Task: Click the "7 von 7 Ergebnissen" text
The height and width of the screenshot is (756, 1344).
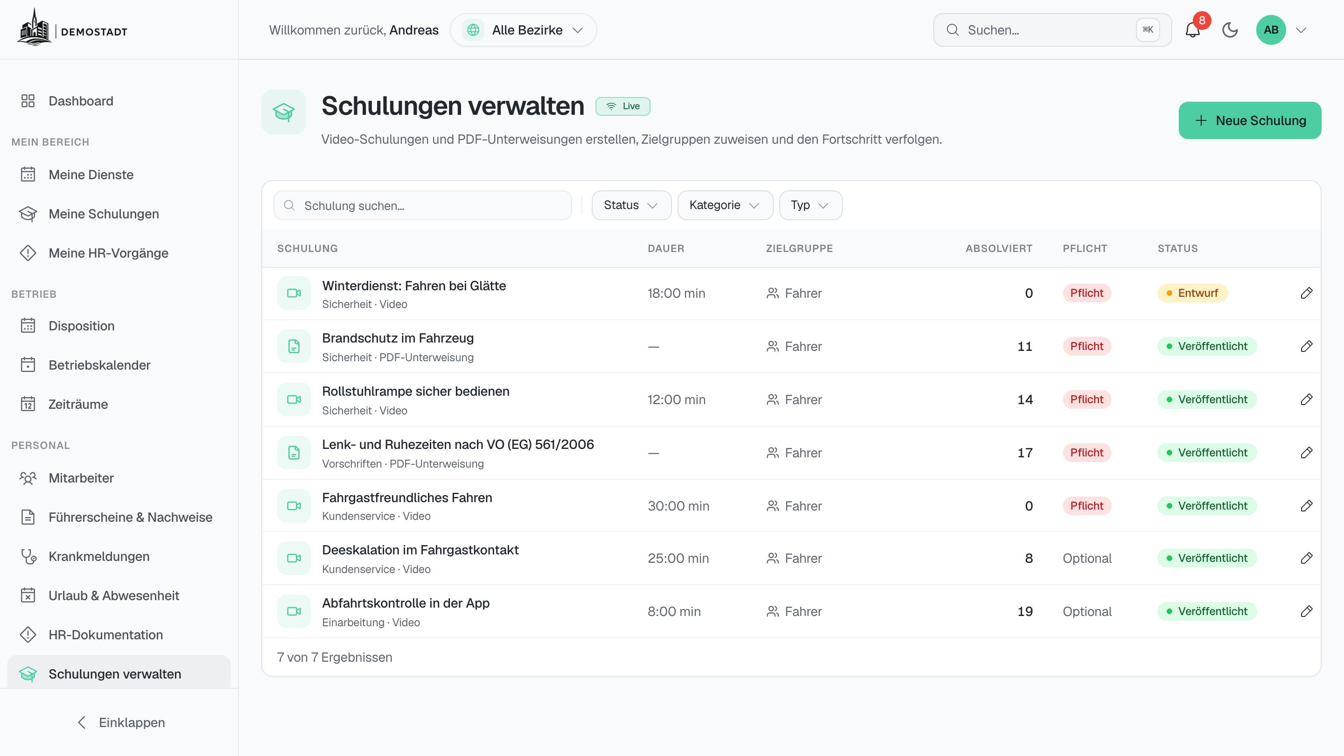Action: tap(335, 658)
